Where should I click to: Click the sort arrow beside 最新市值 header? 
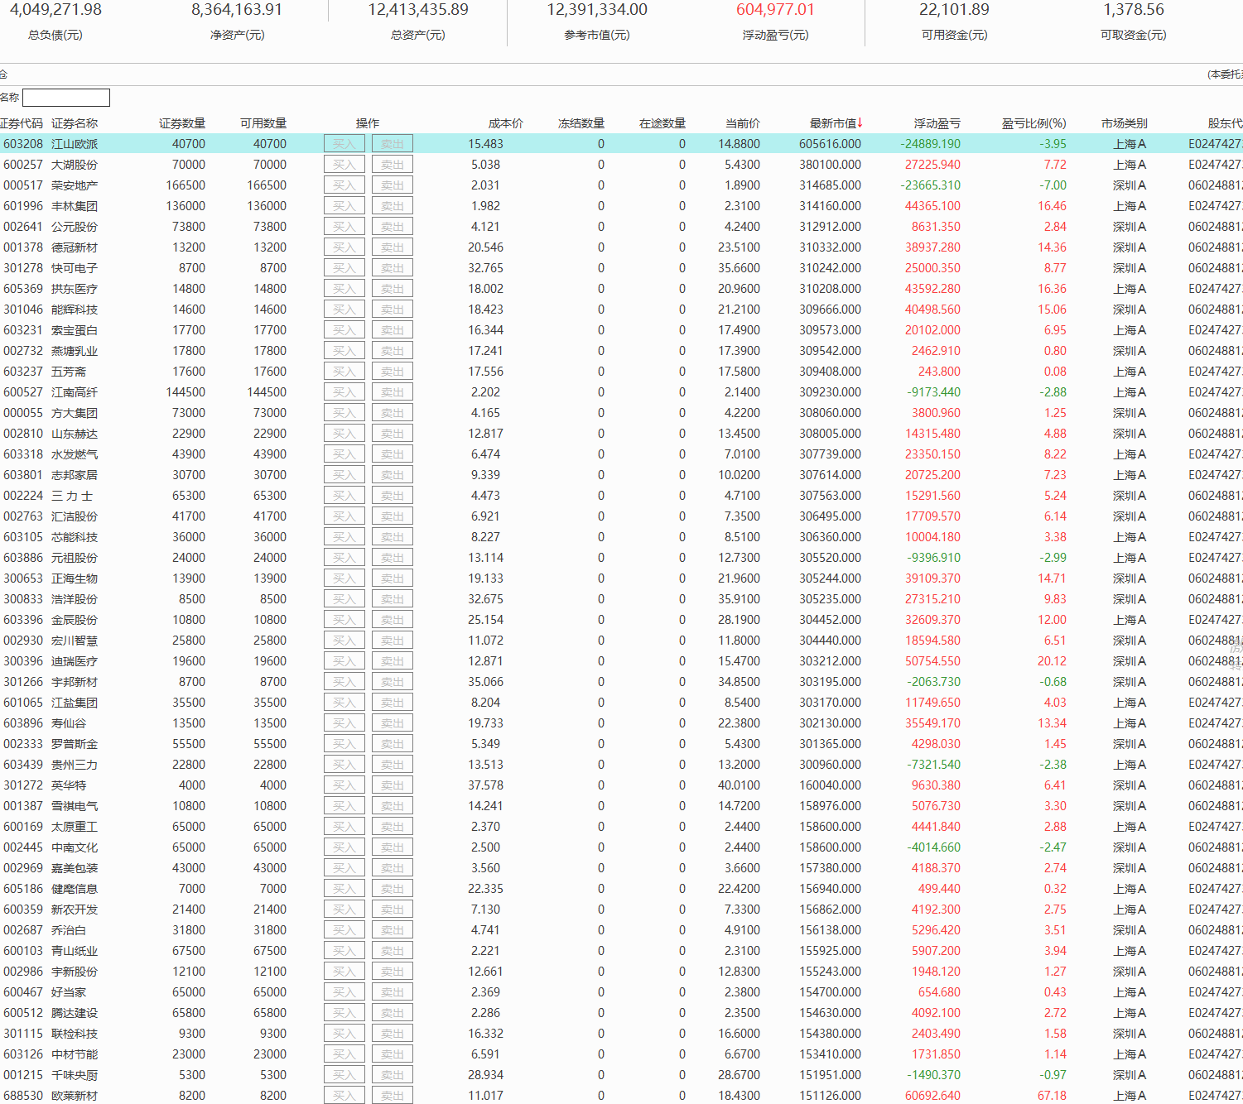pyautogui.click(x=860, y=122)
